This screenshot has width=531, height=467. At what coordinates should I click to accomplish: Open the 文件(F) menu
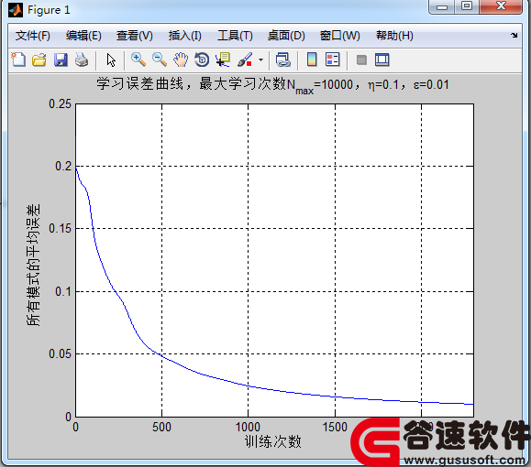tap(32, 36)
